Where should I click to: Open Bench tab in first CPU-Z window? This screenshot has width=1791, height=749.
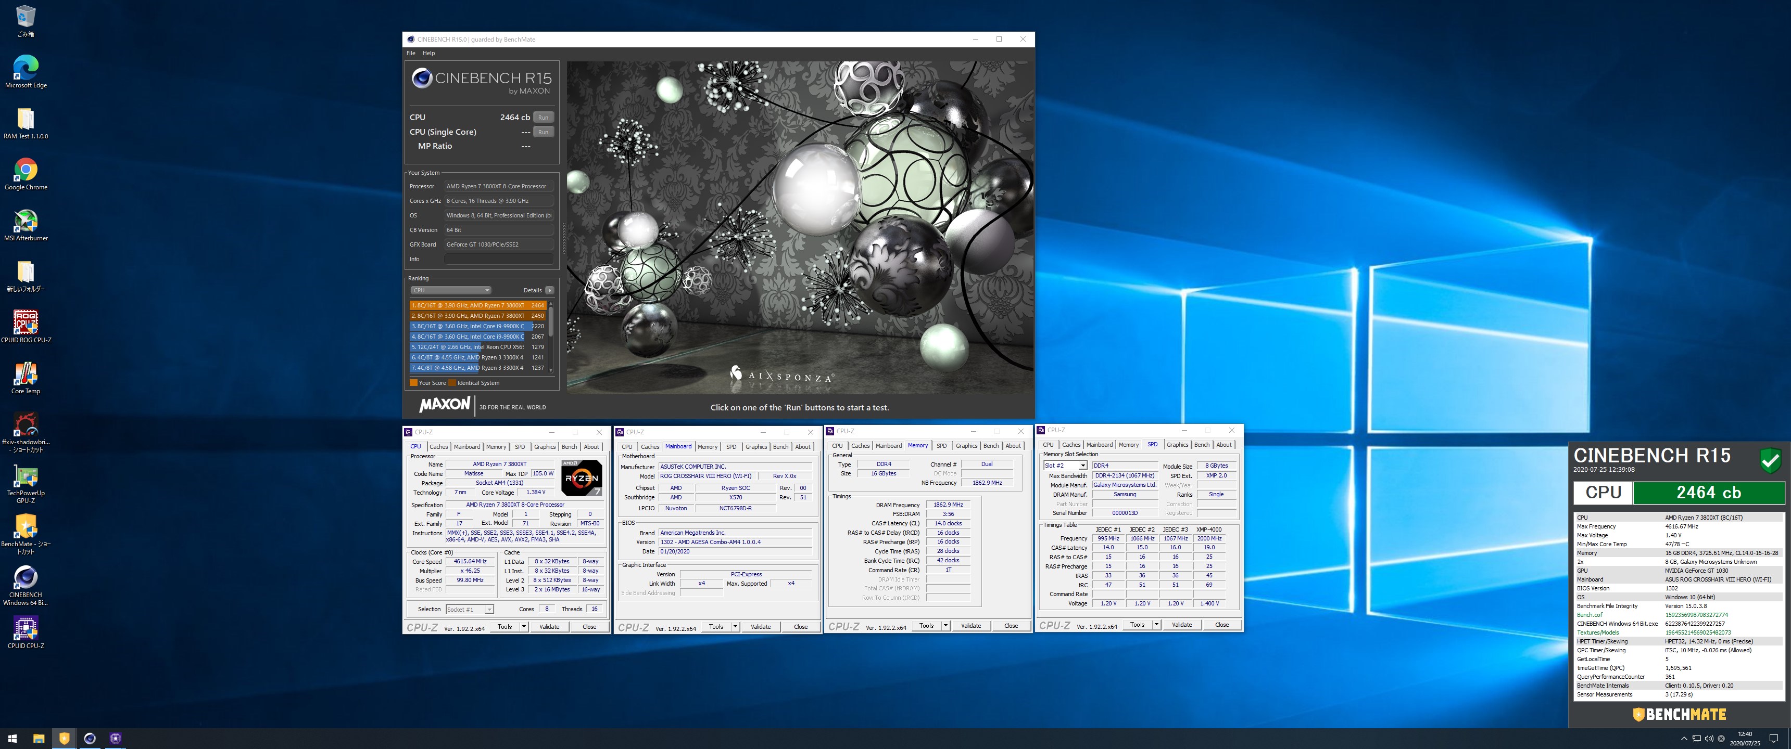pos(570,447)
